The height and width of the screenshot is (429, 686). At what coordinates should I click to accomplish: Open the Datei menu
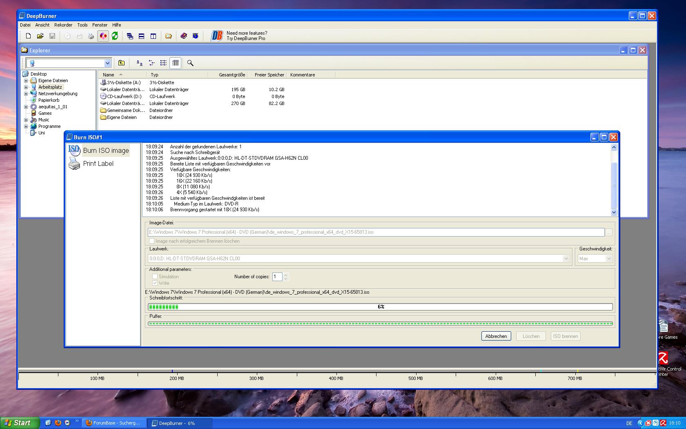[25, 25]
